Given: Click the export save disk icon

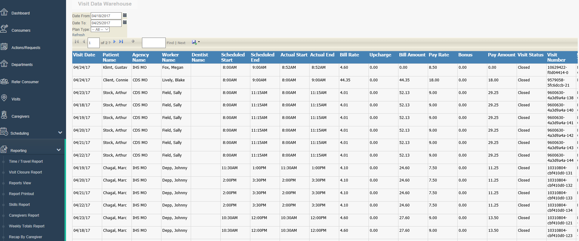Looking at the screenshot, I should pos(194,42).
